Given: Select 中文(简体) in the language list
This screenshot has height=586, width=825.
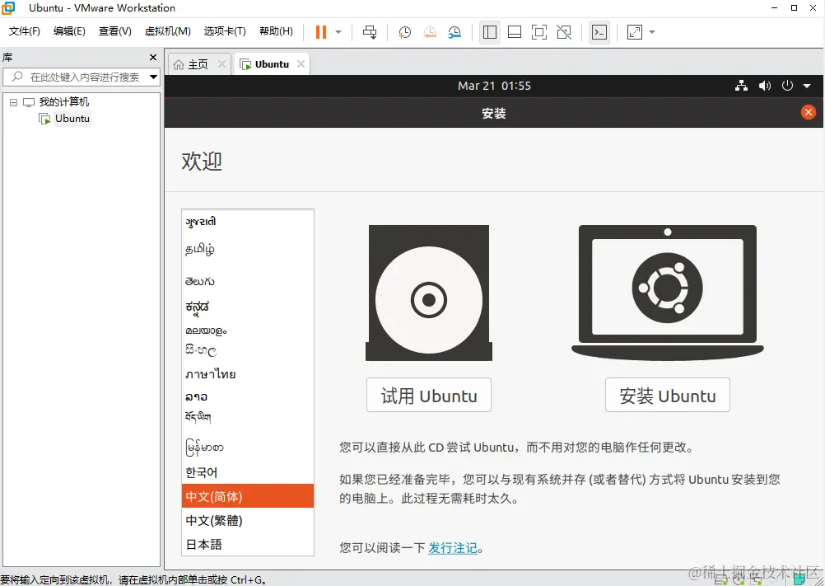Looking at the screenshot, I should 248,496.
